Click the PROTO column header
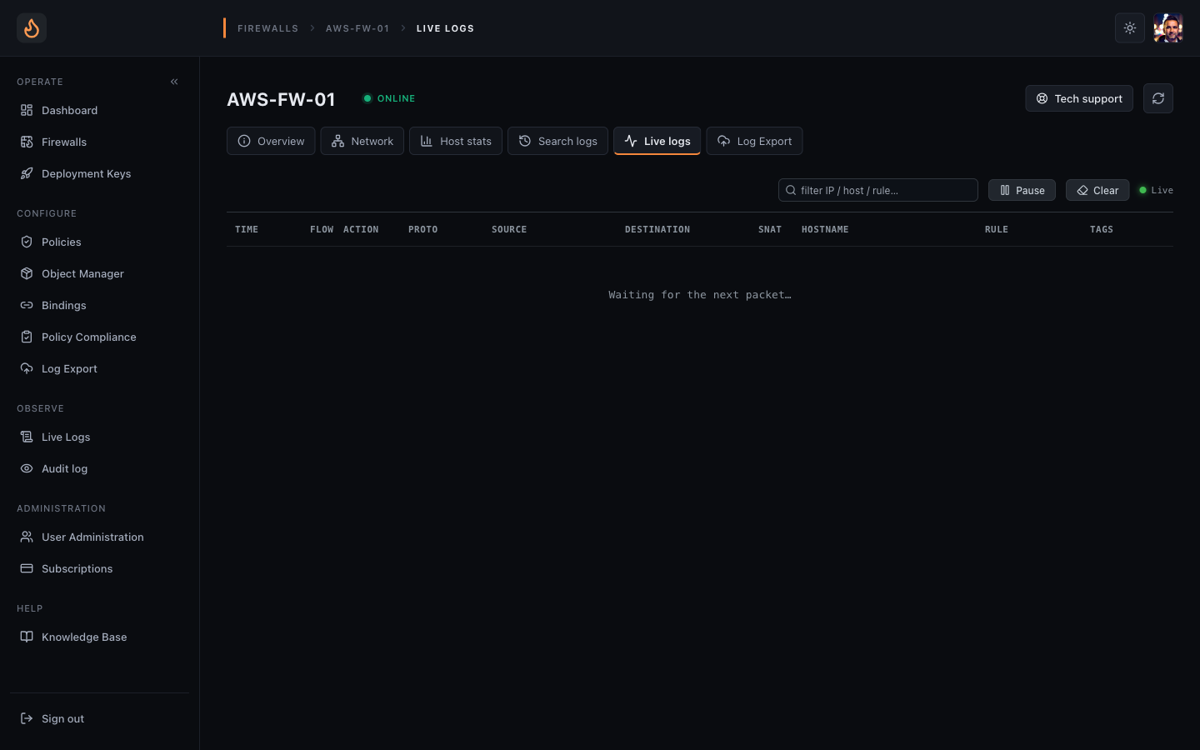The width and height of the screenshot is (1200, 750). click(422, 229)
